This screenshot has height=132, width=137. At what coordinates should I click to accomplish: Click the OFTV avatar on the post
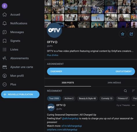(51, 107)
